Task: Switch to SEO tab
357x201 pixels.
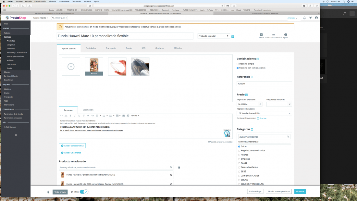Action: point(143,48)
